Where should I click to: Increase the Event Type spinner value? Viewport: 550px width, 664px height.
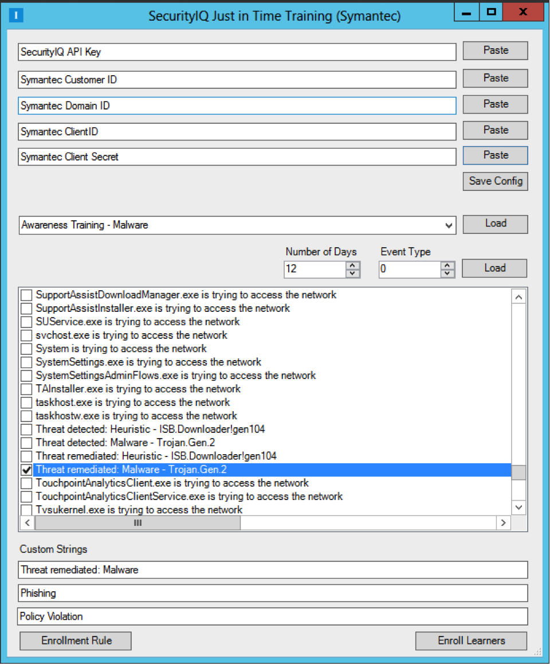pyautogui.click(x=448, y=265)
